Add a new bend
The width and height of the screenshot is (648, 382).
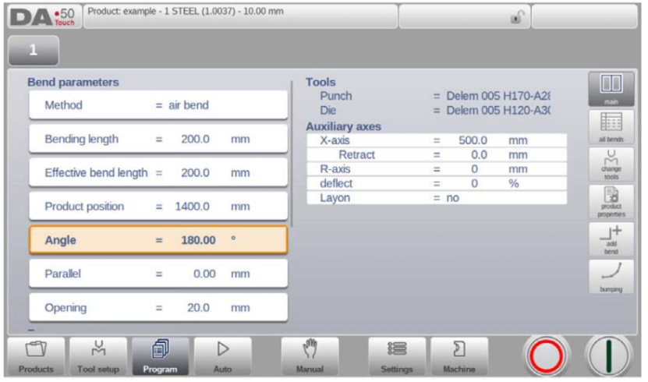(611, 239)
